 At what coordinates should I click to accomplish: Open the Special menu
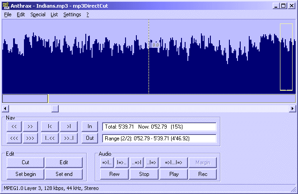pos(38,14)
